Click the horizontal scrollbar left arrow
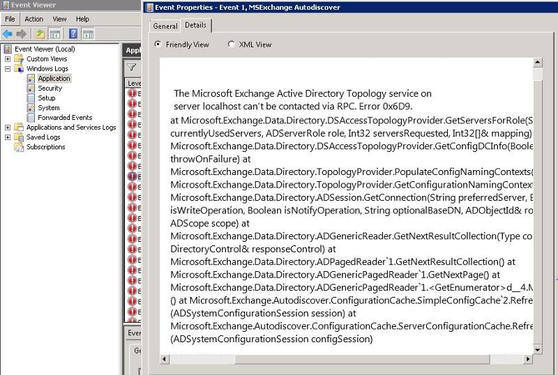The height and width of the screenshot is (375, 558). pyautogui.click(x=164, y=359)
